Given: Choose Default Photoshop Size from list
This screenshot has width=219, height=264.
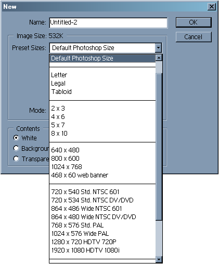Looking at the screenshot, I should tap(102, 58).
